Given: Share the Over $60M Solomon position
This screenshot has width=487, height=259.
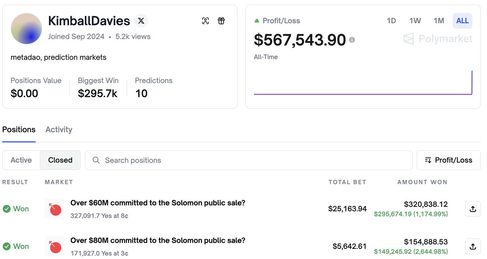Looking at the screenshot, I should [472, 209].
